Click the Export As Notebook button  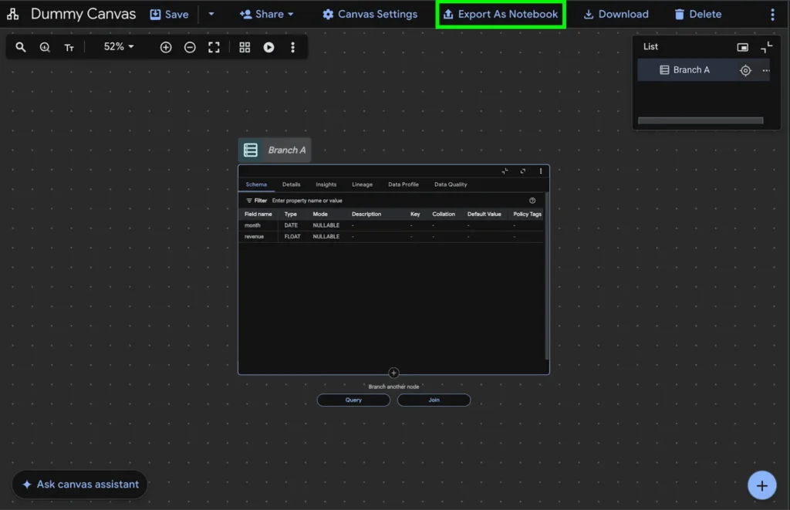(x=500, y=14)
